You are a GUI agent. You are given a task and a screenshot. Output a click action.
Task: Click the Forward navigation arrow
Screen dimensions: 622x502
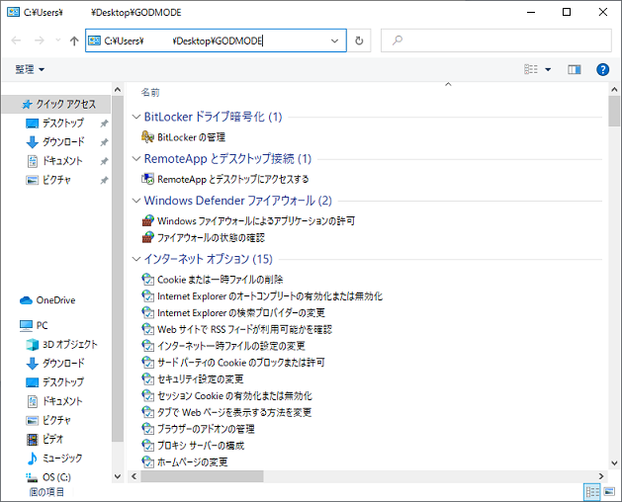click(40, 41)
